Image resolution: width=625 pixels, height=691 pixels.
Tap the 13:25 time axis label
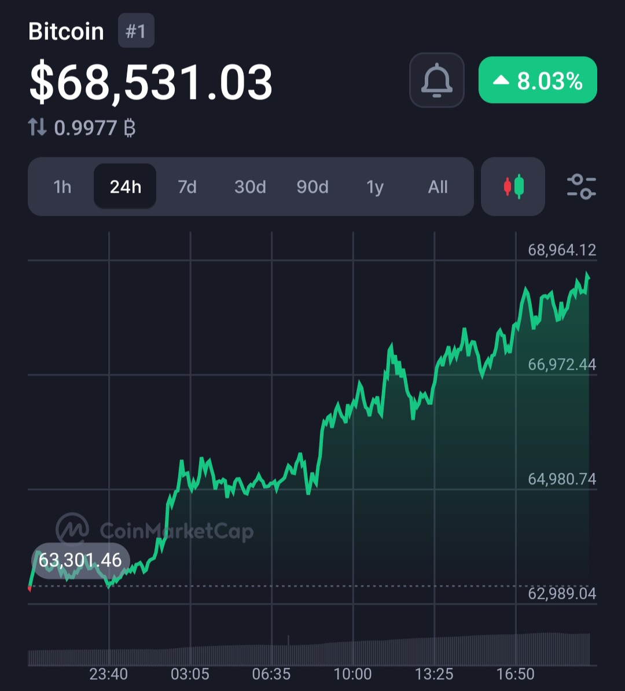point(434,674)
